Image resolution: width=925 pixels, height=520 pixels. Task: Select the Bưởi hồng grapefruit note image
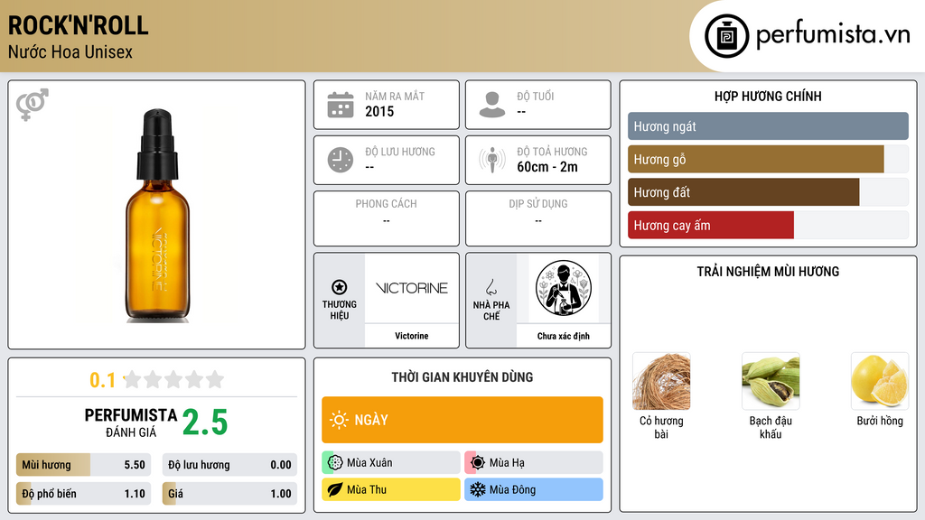(880, 382)
